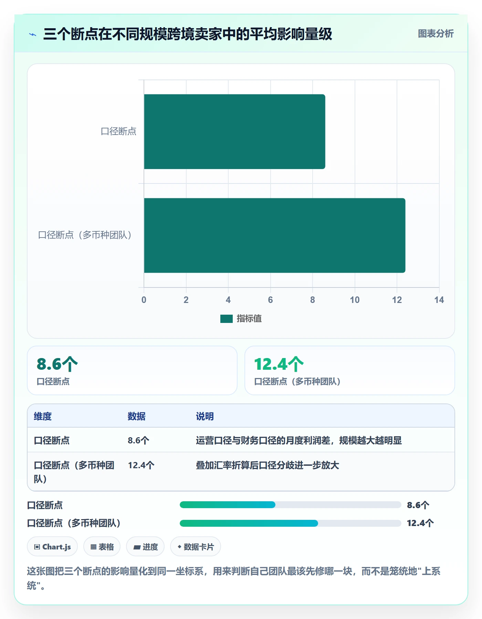
Task: Click the 进度 tag
Action: click(145, 546)
